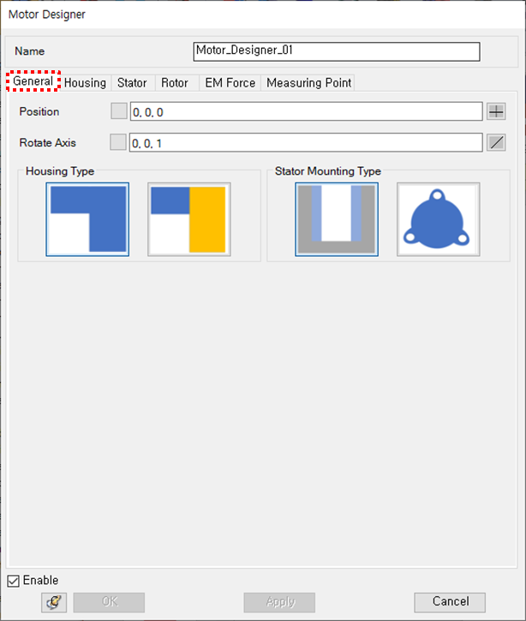Image resolution: width=526 pixels, height=621 pixels.
Task: Toggle the small square button beside Position
Action: tap(119, 110)
